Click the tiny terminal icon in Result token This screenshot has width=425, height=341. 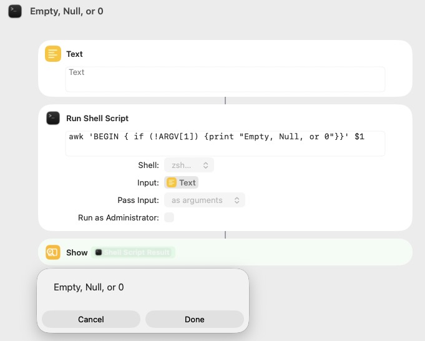click(x=99, y=252)
